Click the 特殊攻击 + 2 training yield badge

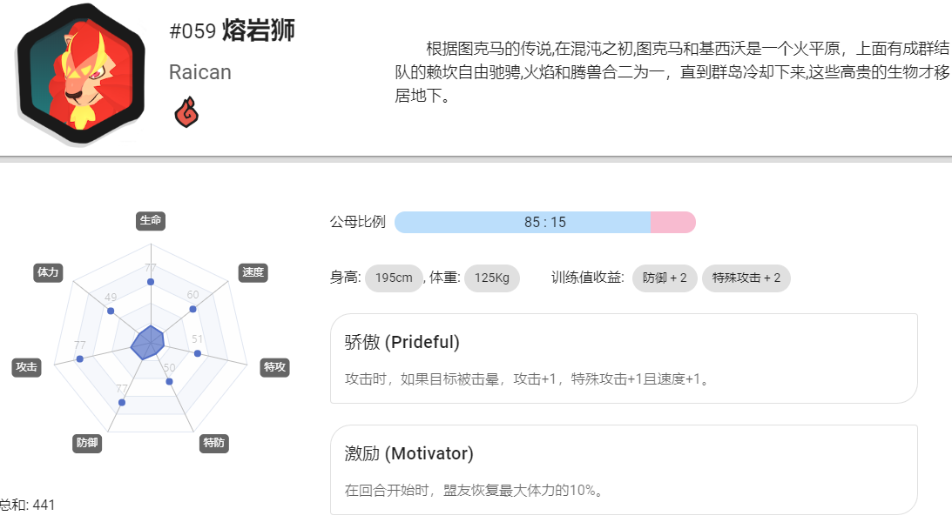(746, 278)
